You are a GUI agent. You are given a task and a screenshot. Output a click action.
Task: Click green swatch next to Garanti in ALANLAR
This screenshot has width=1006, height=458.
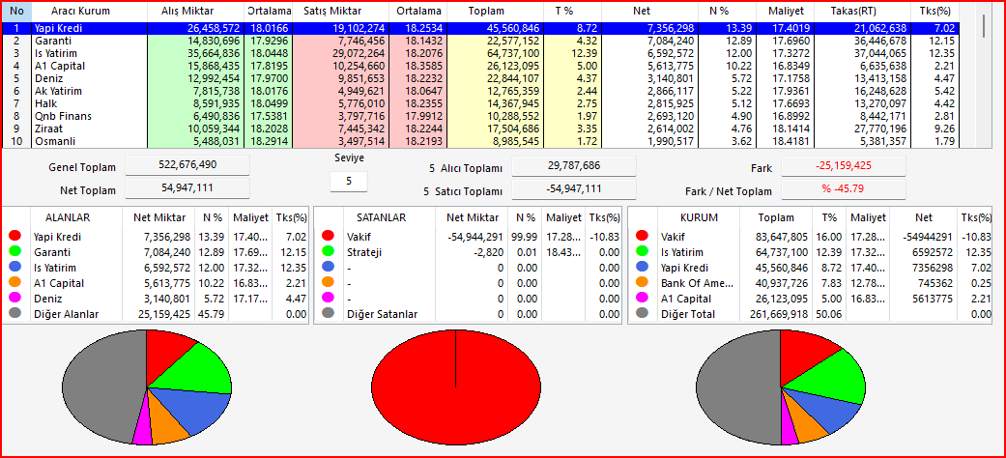coord(15,252)
